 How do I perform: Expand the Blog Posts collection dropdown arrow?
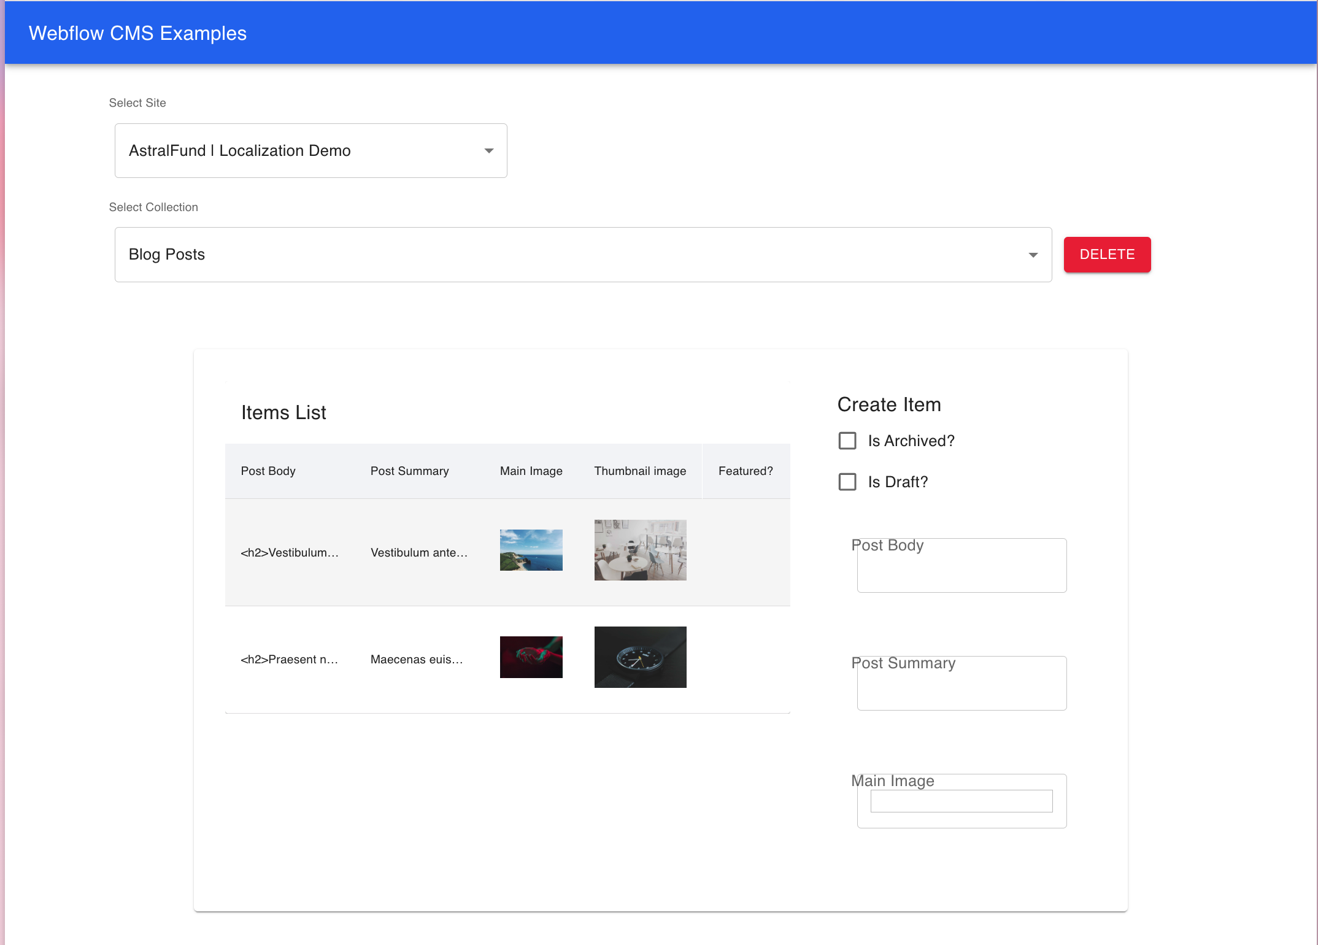pyautogui.click(x=1033, y=255)
